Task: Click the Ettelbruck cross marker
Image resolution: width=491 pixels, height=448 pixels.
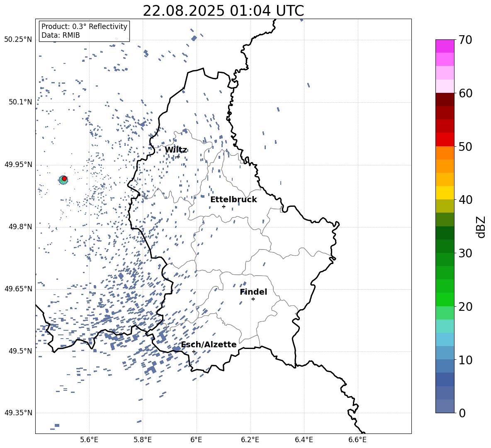Action: coord(224,206)
